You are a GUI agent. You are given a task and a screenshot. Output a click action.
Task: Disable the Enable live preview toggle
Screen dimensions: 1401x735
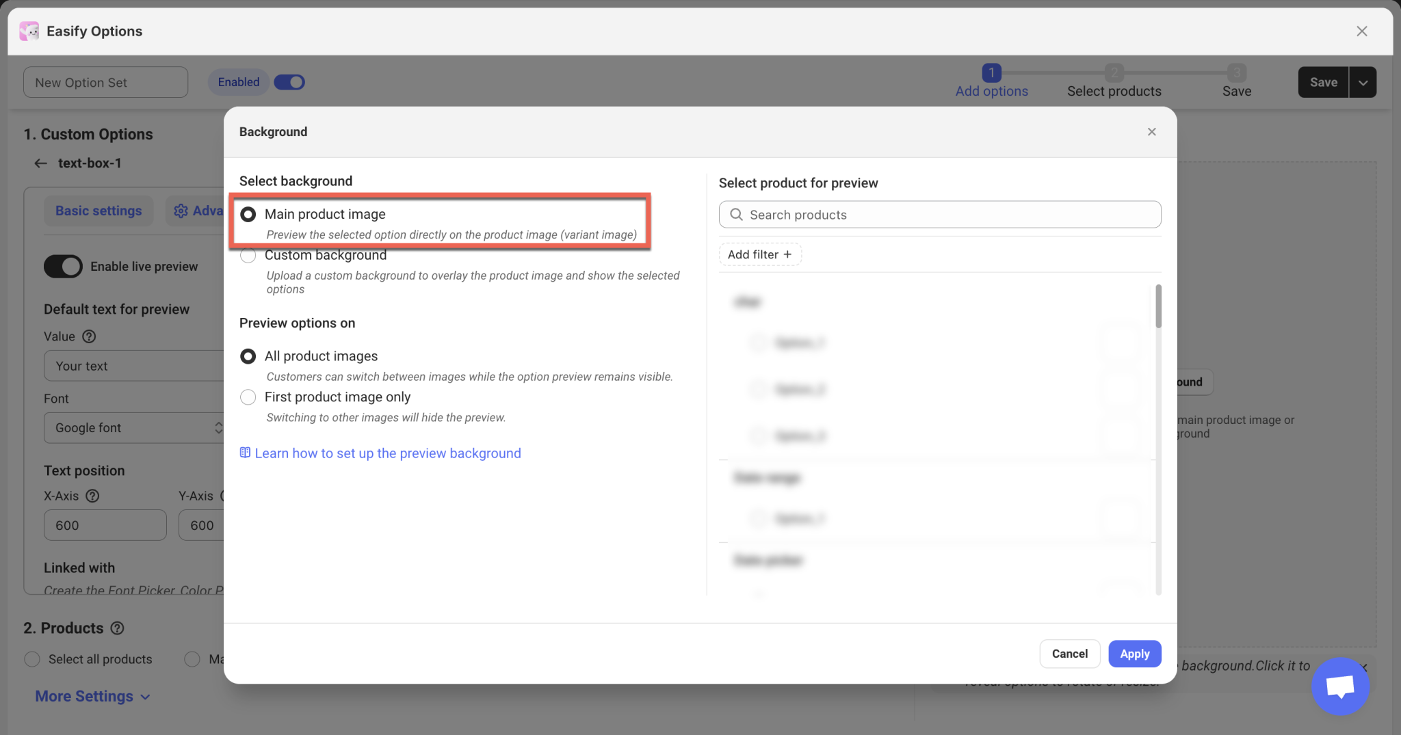[63, 267]
